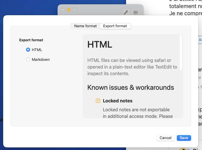Click the toolbar icon right of the wrench

(x=136, y=12)
